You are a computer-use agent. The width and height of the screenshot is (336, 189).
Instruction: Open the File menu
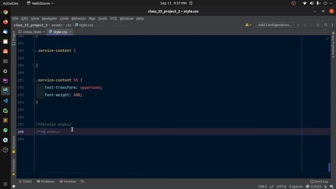click(15, 18)
